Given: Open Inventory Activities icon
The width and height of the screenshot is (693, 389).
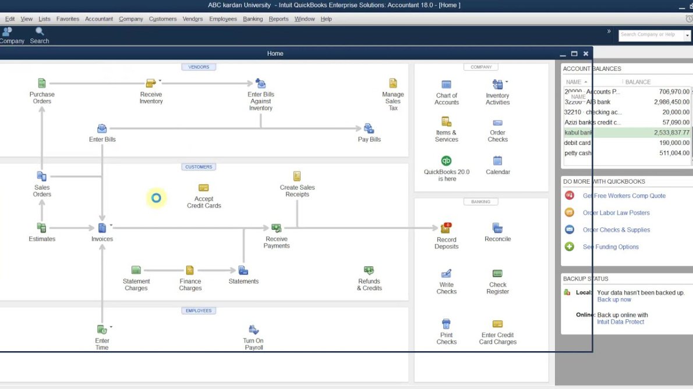Looking at the screenshot, I should click(x=497, y=84).
